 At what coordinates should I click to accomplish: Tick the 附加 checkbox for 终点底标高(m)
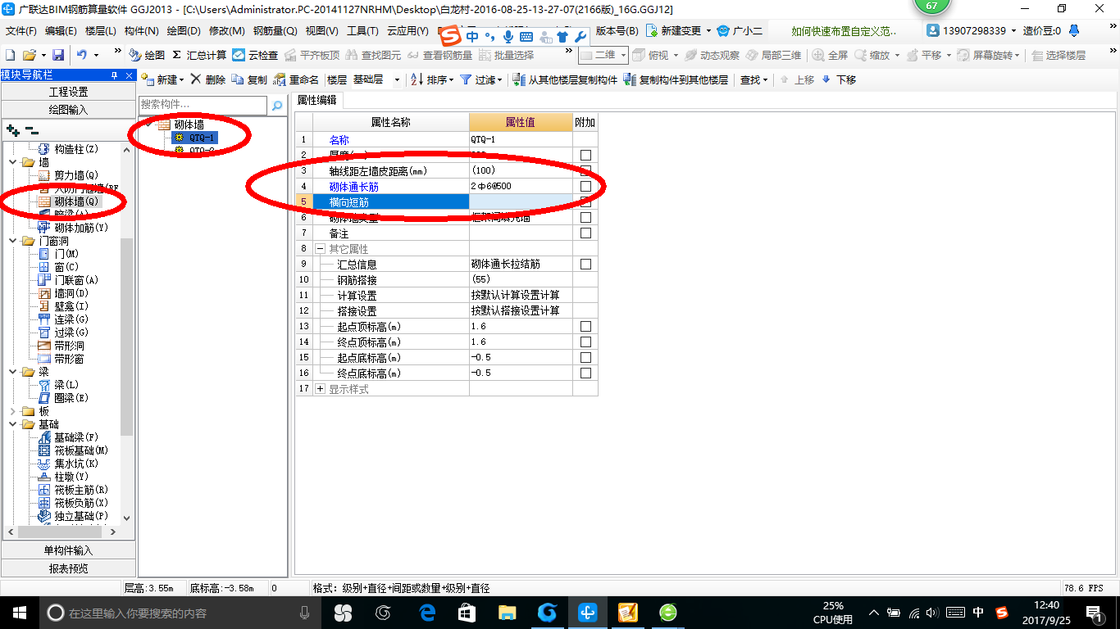[x=585, y=373]
